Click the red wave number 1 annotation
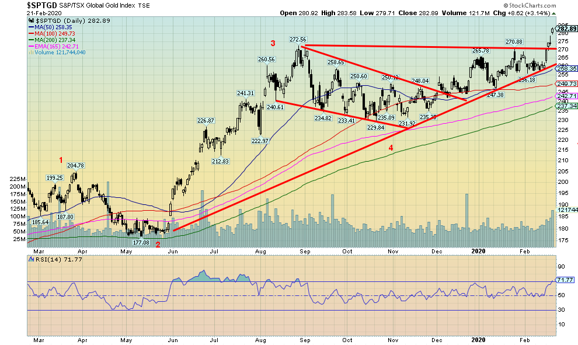 (60, 159)
